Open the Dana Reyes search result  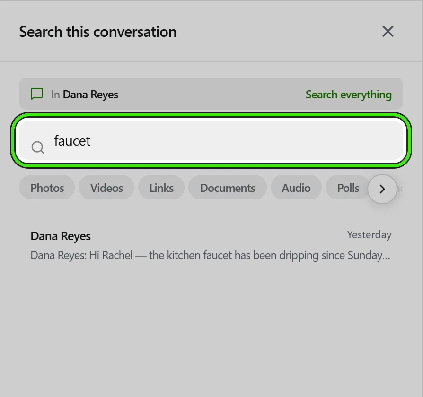coord(211,245)
